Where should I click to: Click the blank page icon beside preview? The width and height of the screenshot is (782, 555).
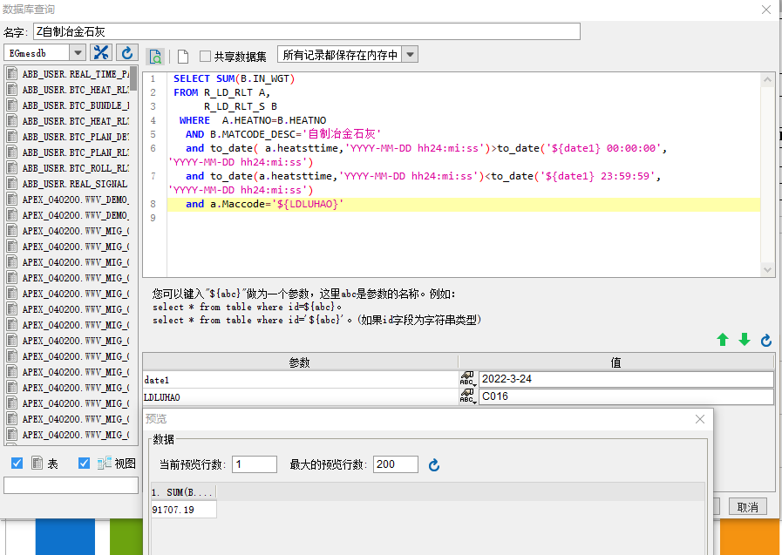[183, 57]
